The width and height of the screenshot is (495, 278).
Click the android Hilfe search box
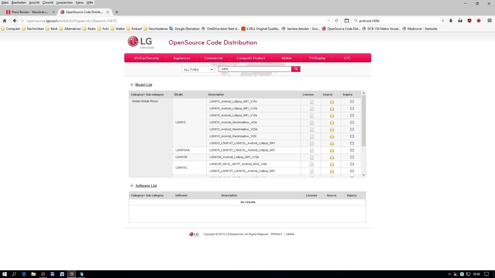click(399, 21)
